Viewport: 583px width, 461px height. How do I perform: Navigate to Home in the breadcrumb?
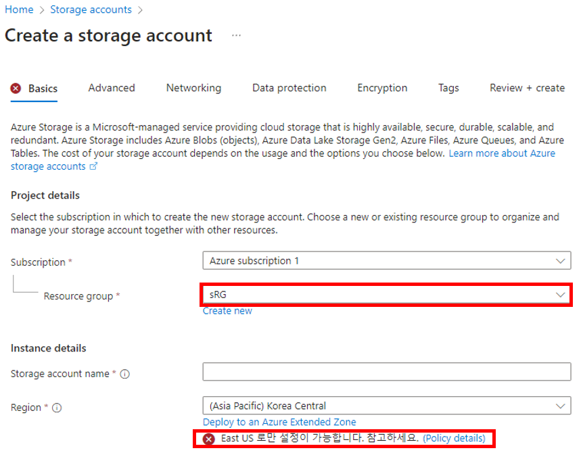point(19,9)
